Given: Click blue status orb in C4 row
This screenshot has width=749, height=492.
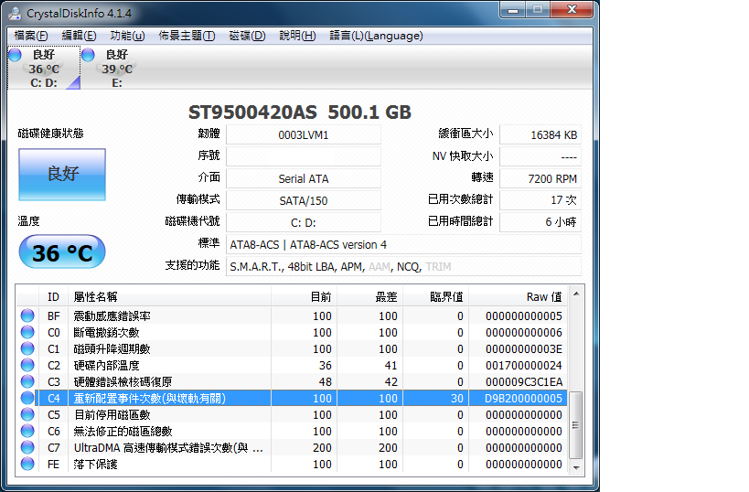Looking at the screenshot, I should click(x=27, y=398).
